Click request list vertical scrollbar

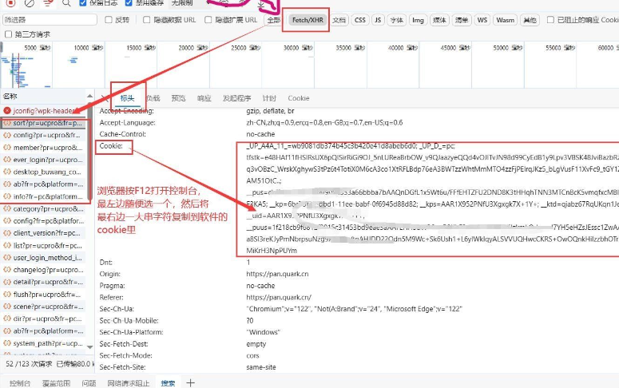(x=90, y=150)
